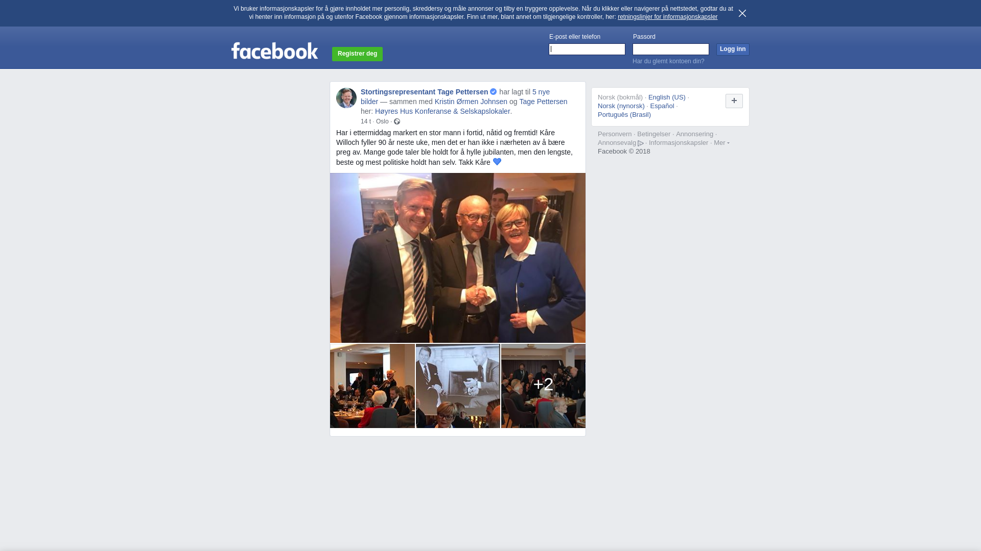Focus the E-post eller telefon field
This screenshot has height=551, width=981.
coord(587,49)
